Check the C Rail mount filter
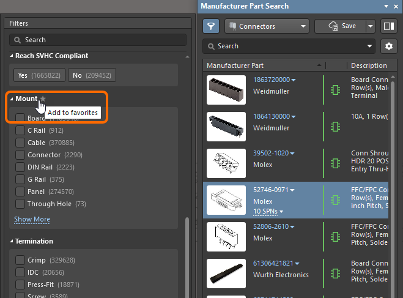Image resolution: width=403 pixels, height=298 pixels. click(20, 130)
